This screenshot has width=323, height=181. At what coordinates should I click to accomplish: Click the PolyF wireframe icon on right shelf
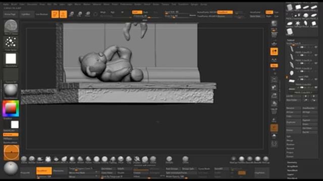[x=274, y=112]
